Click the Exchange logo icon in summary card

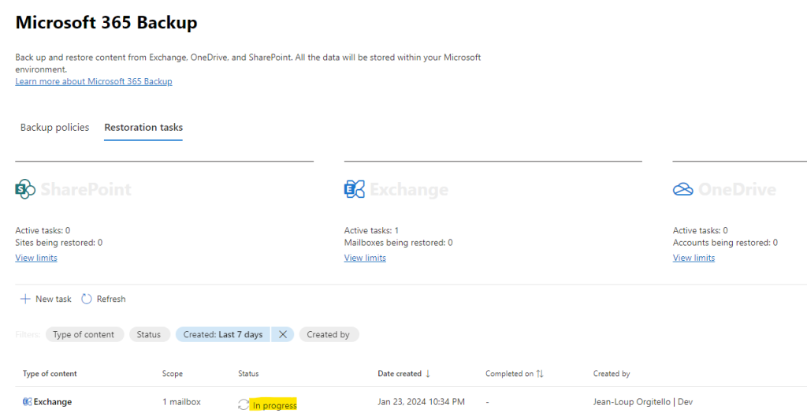tap(354, 189)
